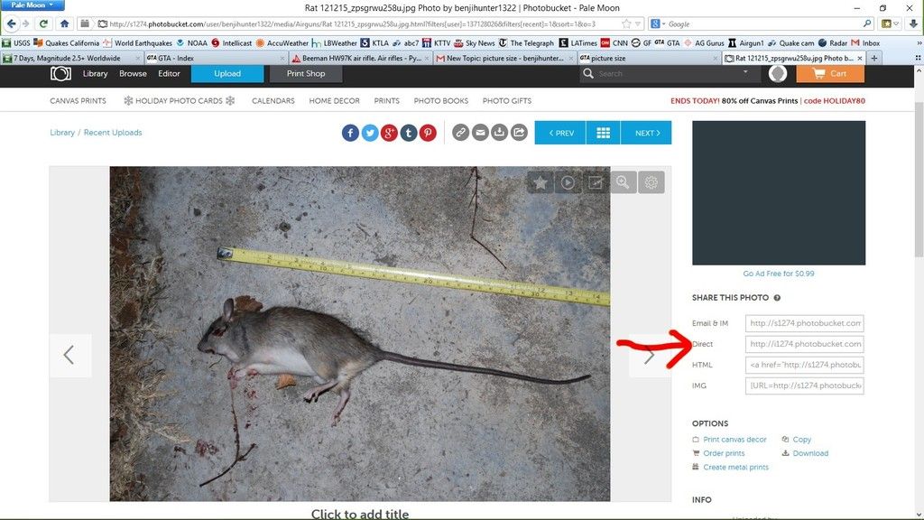Click the email envelope share icon
924x520 pixels.
[x=480, y=133]
